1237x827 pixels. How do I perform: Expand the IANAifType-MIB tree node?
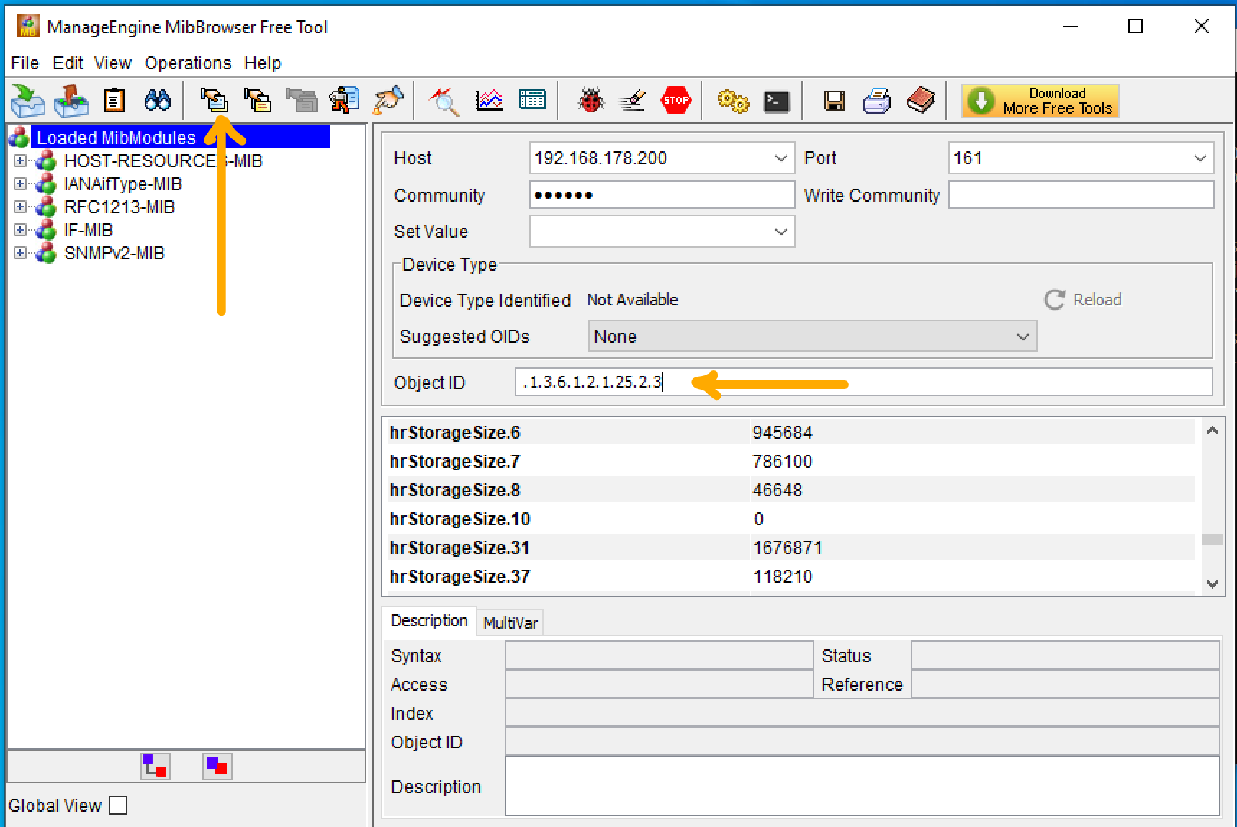20,184
